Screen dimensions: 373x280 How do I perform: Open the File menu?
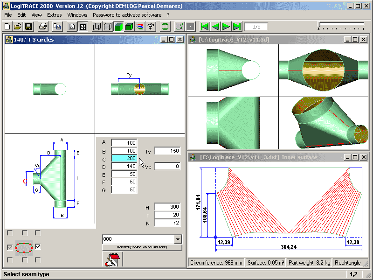click(8, 15)
